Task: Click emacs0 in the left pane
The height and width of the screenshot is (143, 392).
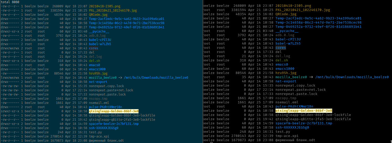Action: (x=94, y=65)
